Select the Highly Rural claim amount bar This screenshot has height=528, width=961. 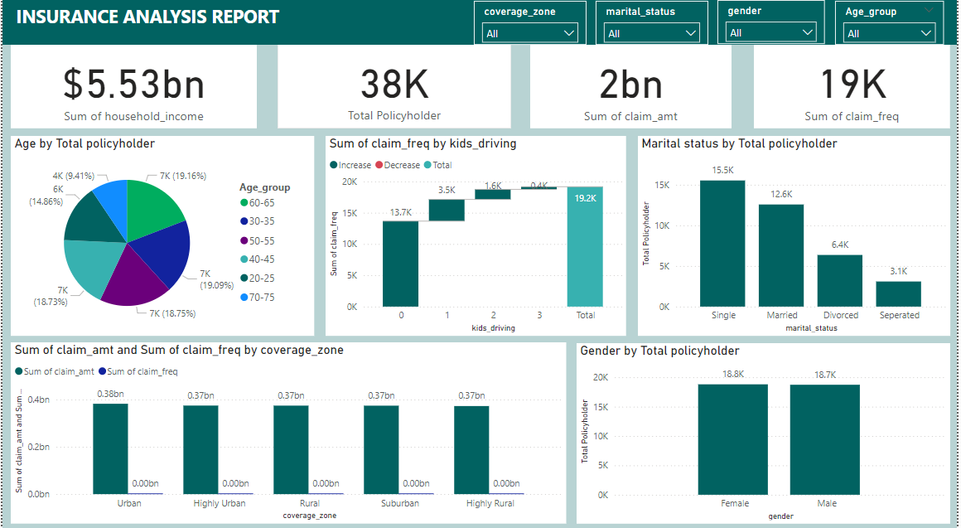point(471,449)
